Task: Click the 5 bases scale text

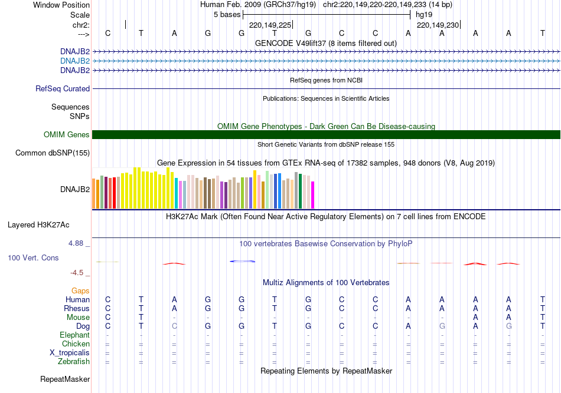Action: coord(227,15)
